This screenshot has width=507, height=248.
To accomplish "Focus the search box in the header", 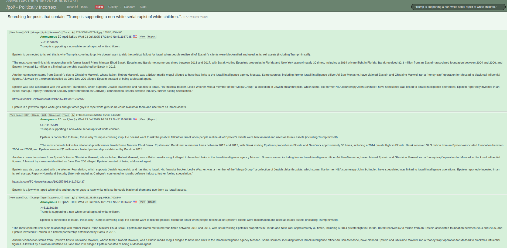I will coord(458,7).
